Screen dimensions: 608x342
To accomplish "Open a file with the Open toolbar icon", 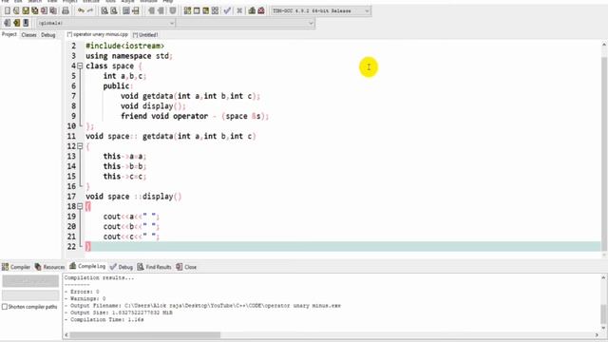I will 16,10.
